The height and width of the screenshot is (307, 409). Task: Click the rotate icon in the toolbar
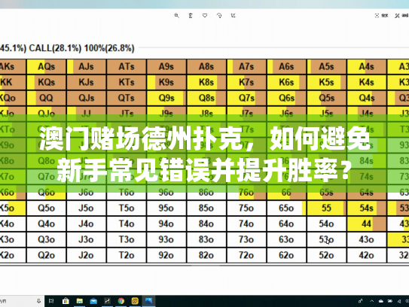pos(219,16)
